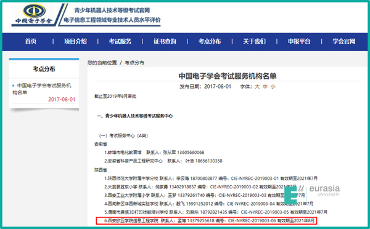The image size is (370, 229).
Task: Click the site title 青少年机器人技术等级考试官网
Action: coord(112,10)
